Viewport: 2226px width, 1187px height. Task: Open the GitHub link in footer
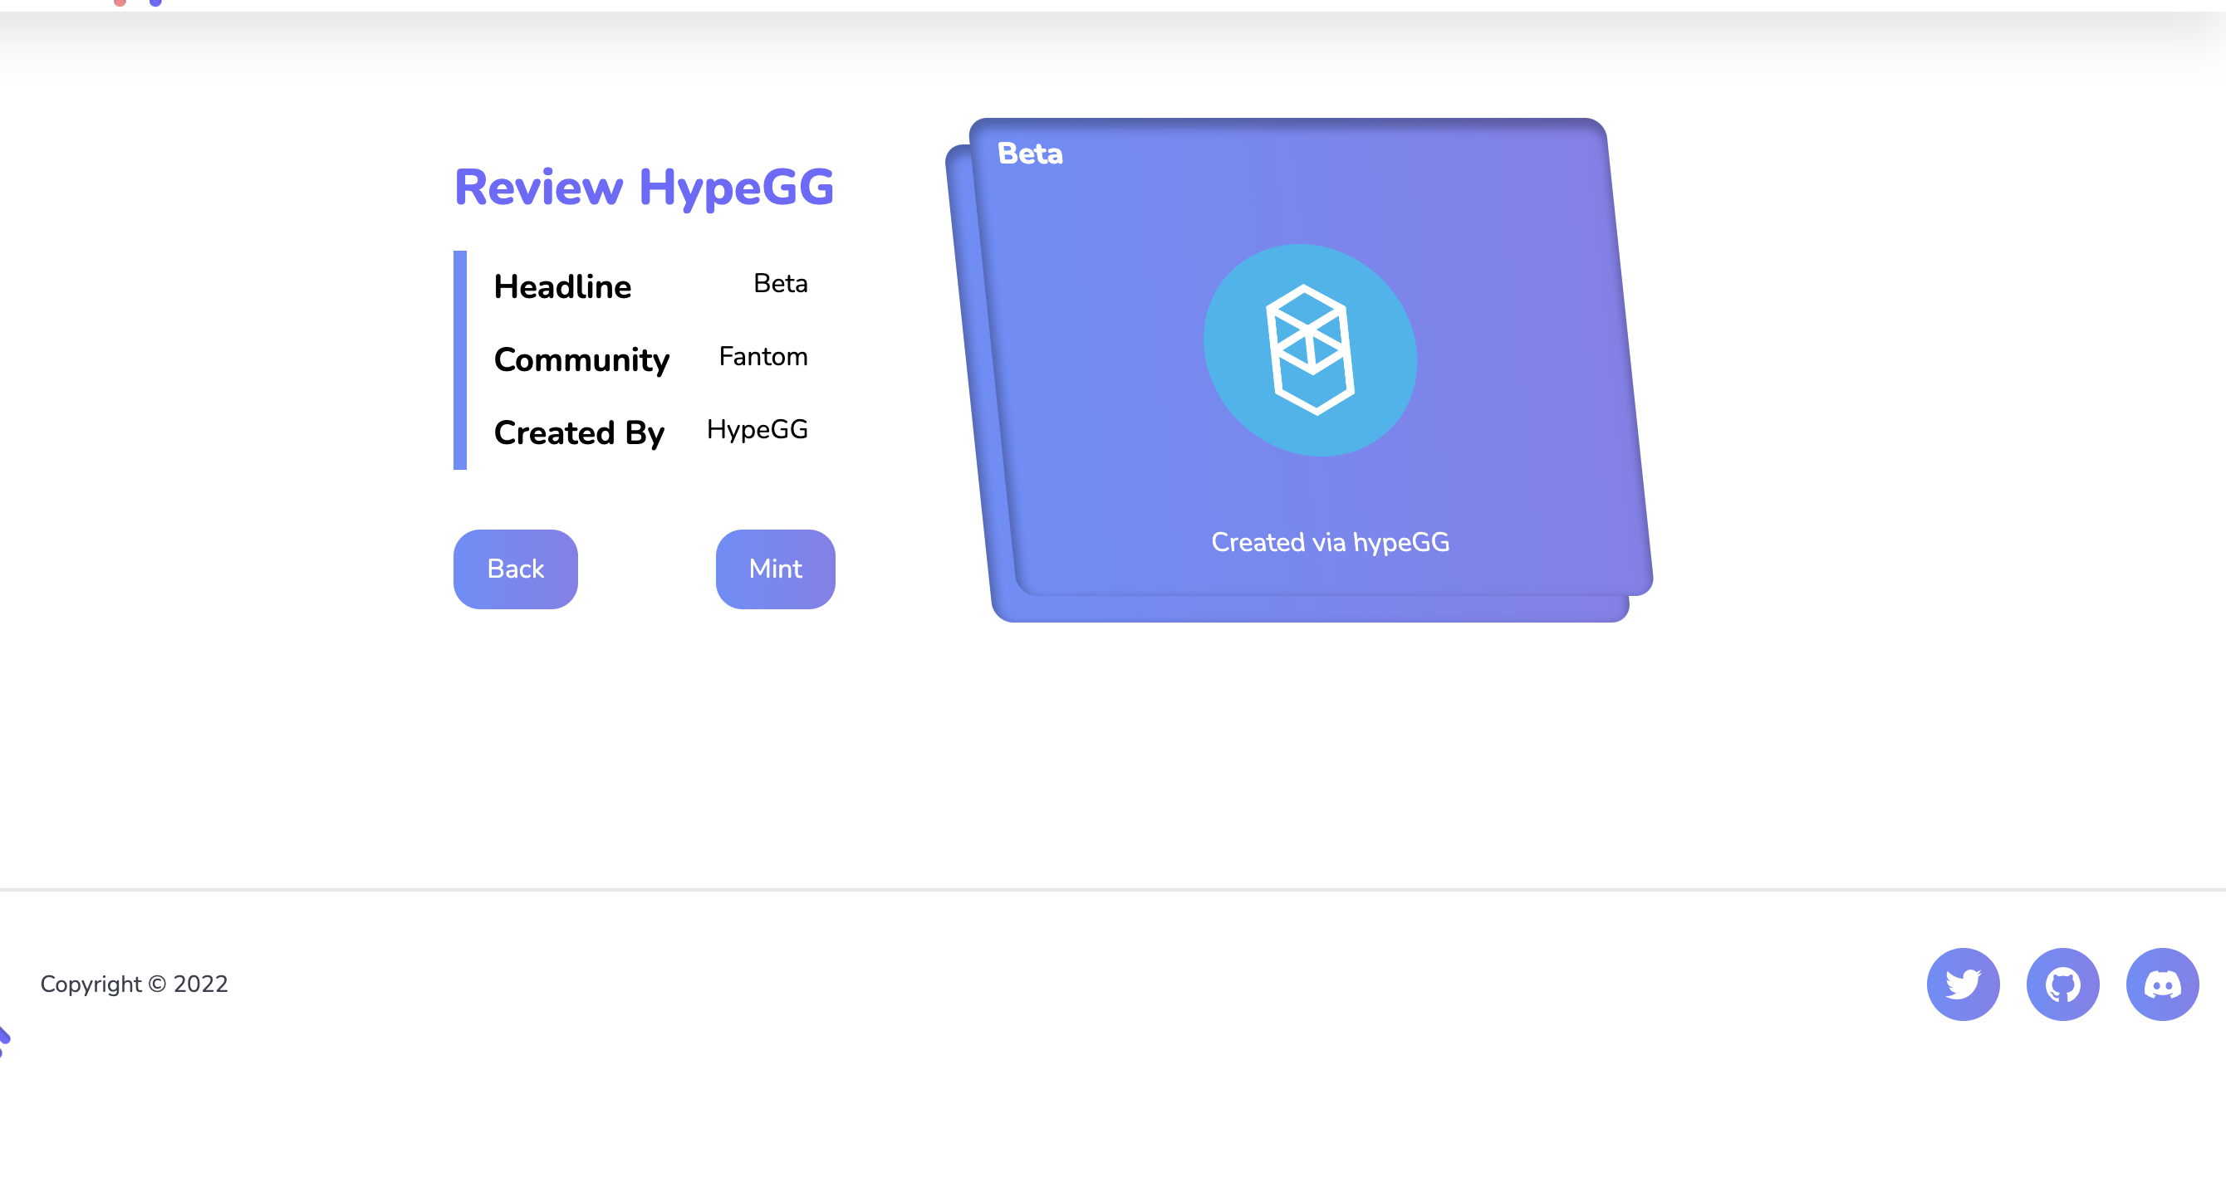pyautogui.click(x=2062, y=984)
